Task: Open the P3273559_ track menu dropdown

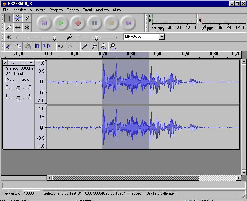Action: [x=31, y=63]
